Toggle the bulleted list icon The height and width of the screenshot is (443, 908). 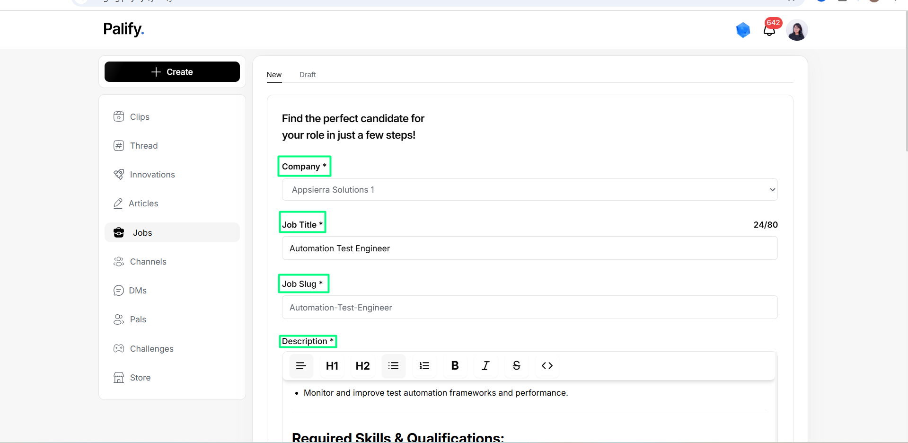point(393,366)
